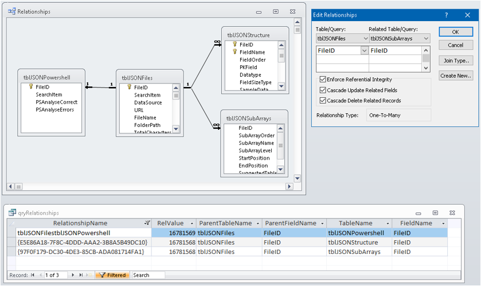The height and width of the screenshot is (286, 481).
Task: Toggle Cascade Update Related Fields checkbox
Action: click(322, 90)
